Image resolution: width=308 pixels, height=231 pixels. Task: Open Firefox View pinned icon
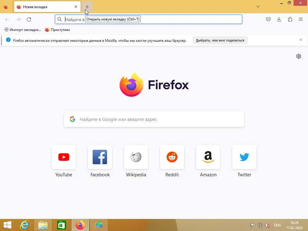tap(6, 7)
